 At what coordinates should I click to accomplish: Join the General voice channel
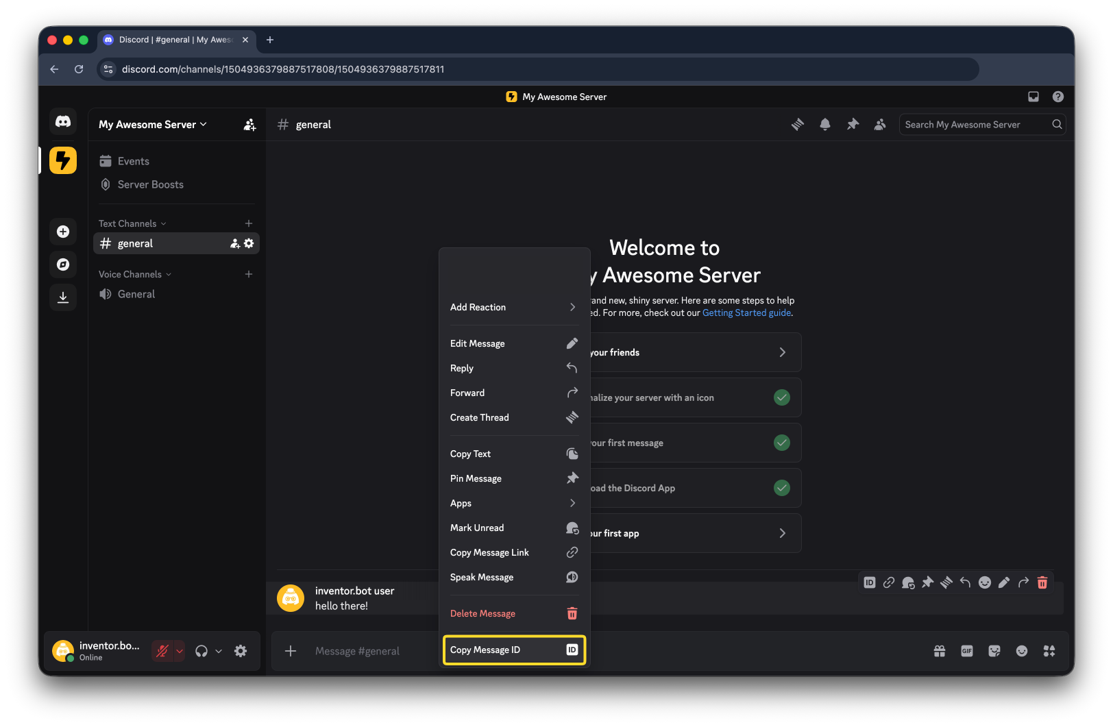176,294
